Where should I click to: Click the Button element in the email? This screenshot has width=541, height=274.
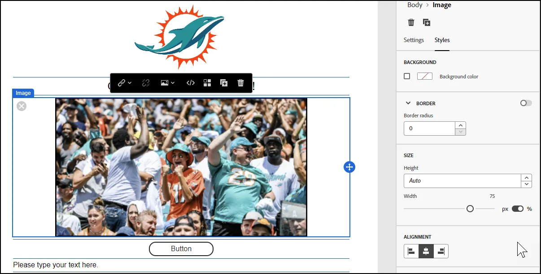point(181,249)
